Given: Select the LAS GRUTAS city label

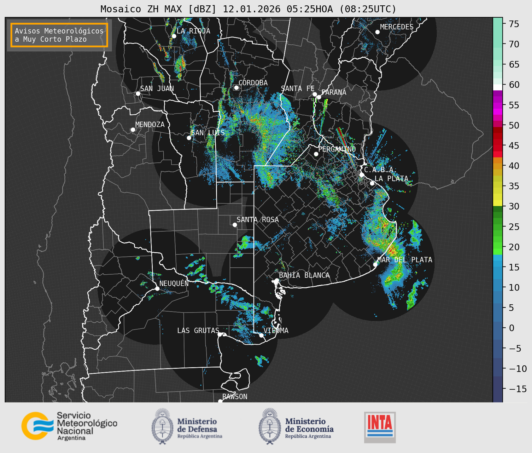Looking at the screenshot, I should [x=198, y=330].
